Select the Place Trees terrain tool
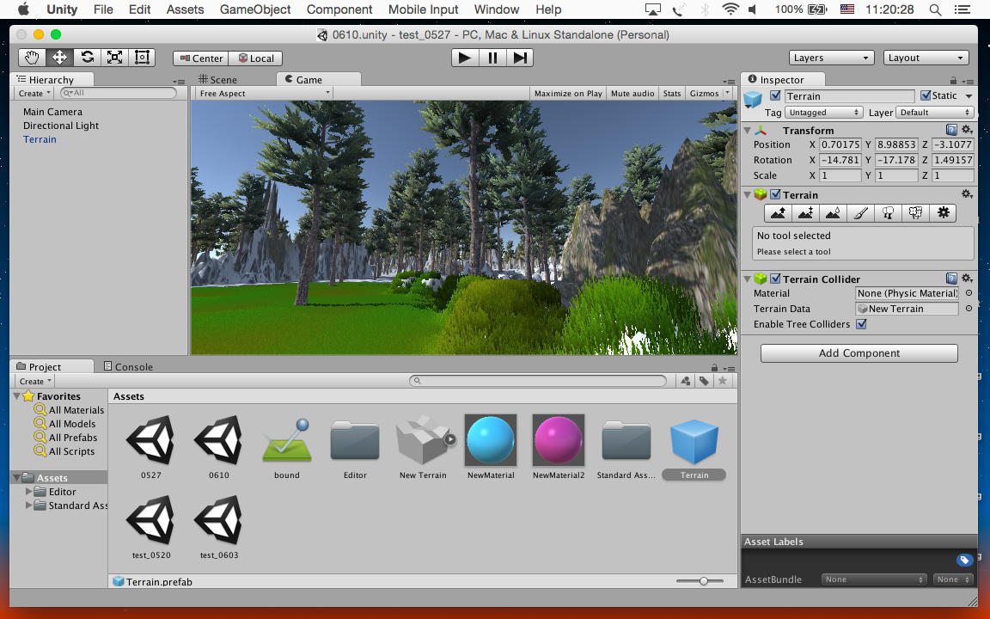990x619 pixels. [888, 213]
